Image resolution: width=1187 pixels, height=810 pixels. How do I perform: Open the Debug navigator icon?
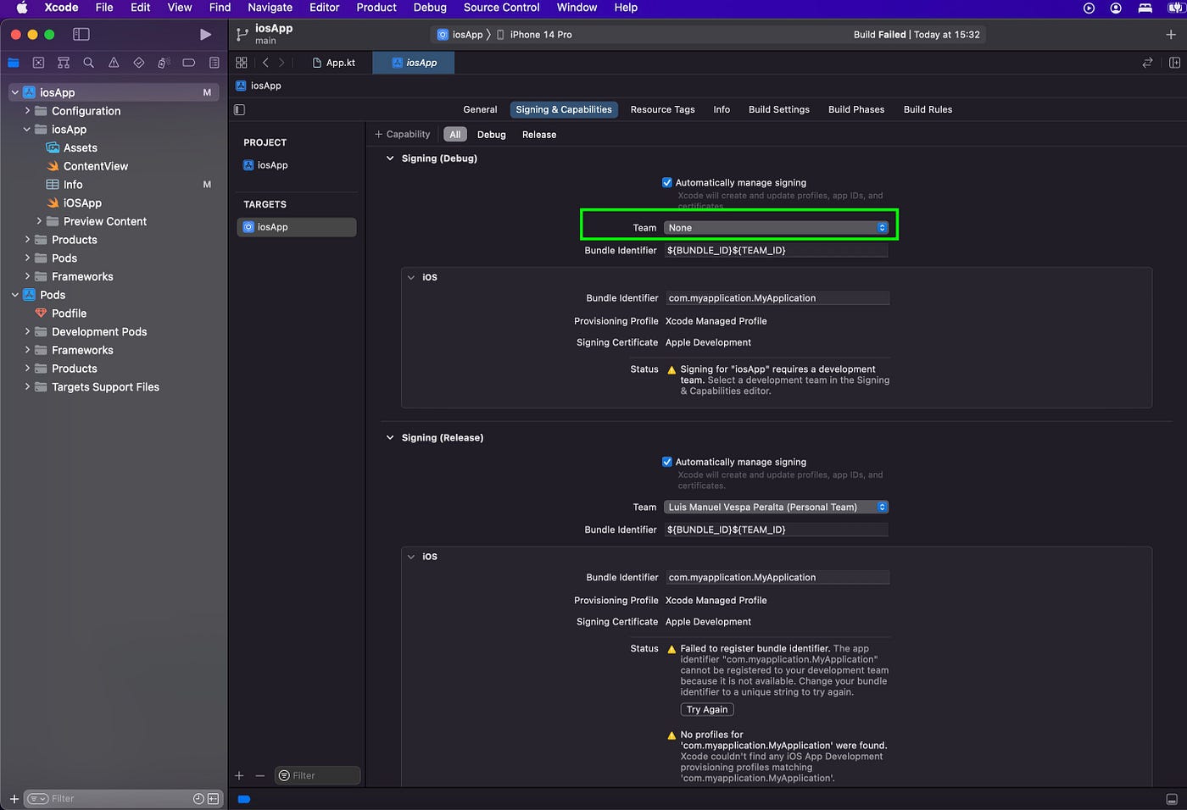(164, 63)
